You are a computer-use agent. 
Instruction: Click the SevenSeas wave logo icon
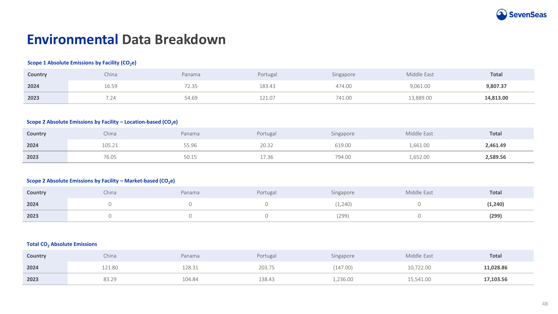click(502, 15)
